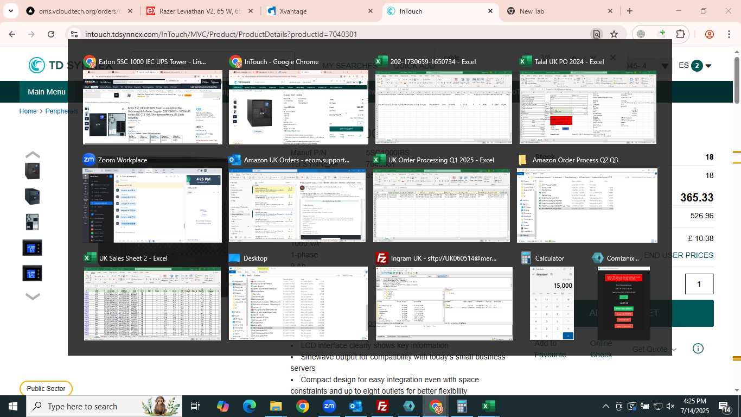741x417 pixels.
Task: Open Microsoft Edge from the taskbar
Action: coord(250,406)
